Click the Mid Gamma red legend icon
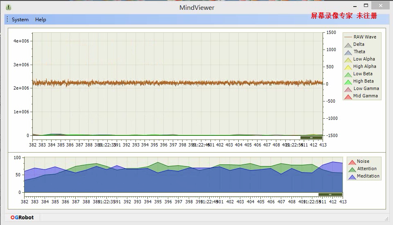The image size is (393, 225). point(348,97)
